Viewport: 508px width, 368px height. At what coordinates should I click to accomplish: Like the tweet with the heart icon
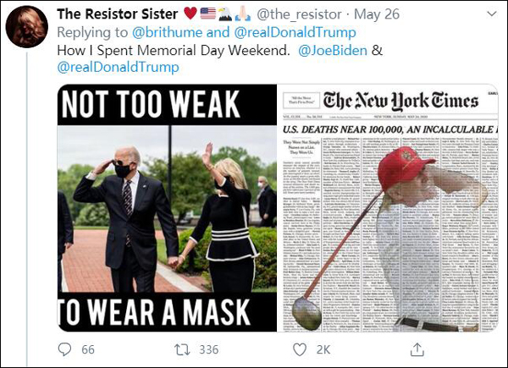tap(298, 349)
